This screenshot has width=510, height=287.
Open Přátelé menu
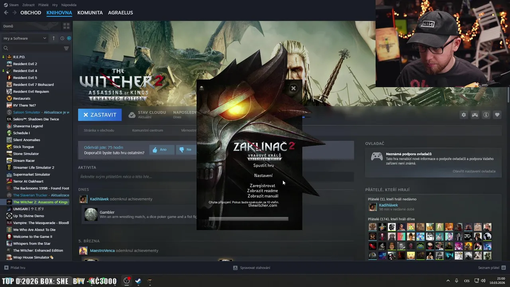coord(43,5)
